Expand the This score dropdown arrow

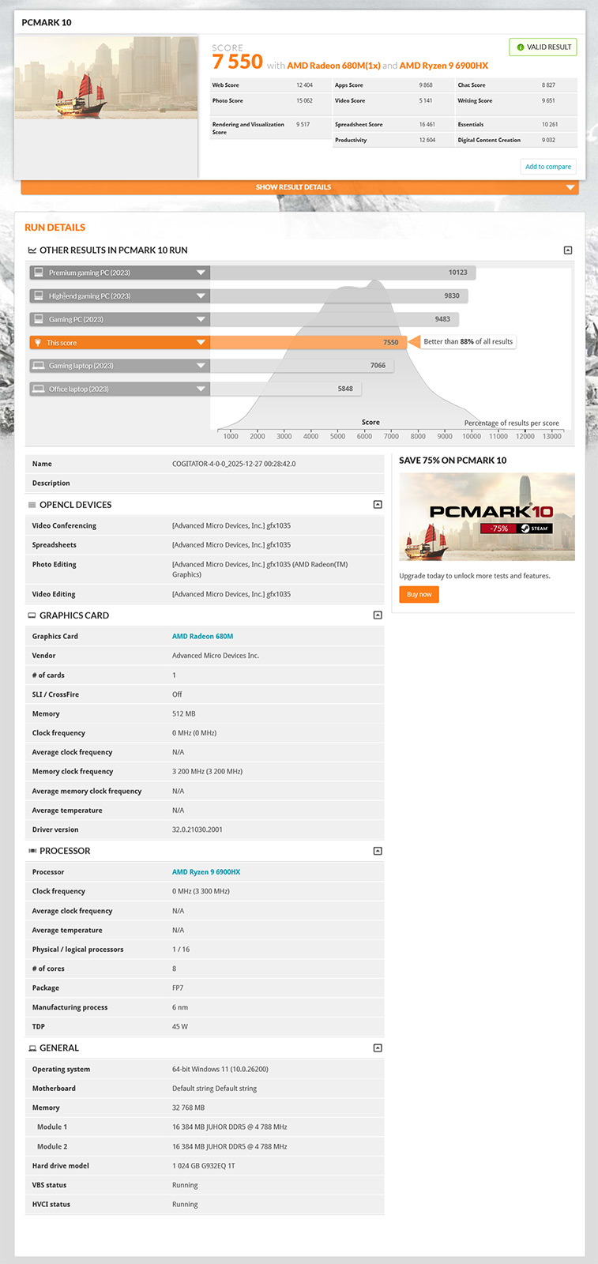tap(201, 343)
